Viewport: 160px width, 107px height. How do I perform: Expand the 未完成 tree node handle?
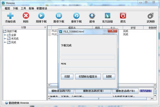(5, 39)
